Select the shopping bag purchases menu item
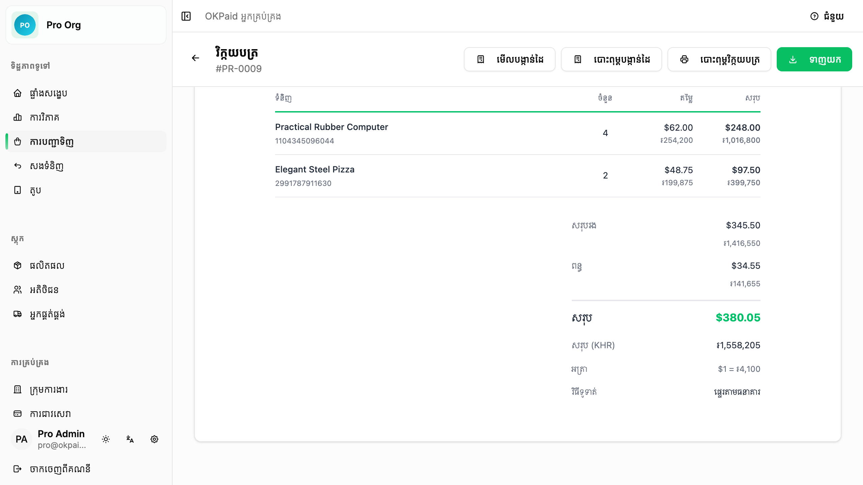This screenshot has width=863, height=485. [86, 141]
